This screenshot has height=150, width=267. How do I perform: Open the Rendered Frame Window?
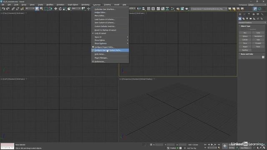(x=182, y=9)
